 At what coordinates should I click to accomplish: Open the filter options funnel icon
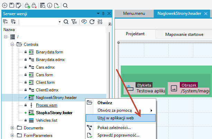74,22
